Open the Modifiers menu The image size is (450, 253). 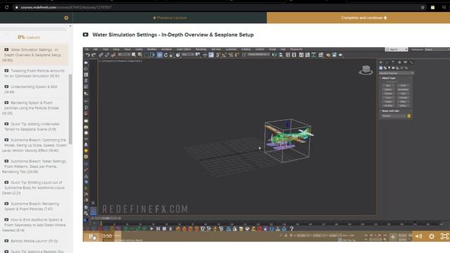(x=152, y=49)
